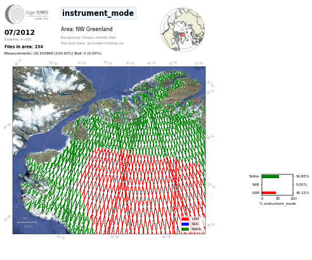Click the 07/2012 date heading

pos(20,32)
